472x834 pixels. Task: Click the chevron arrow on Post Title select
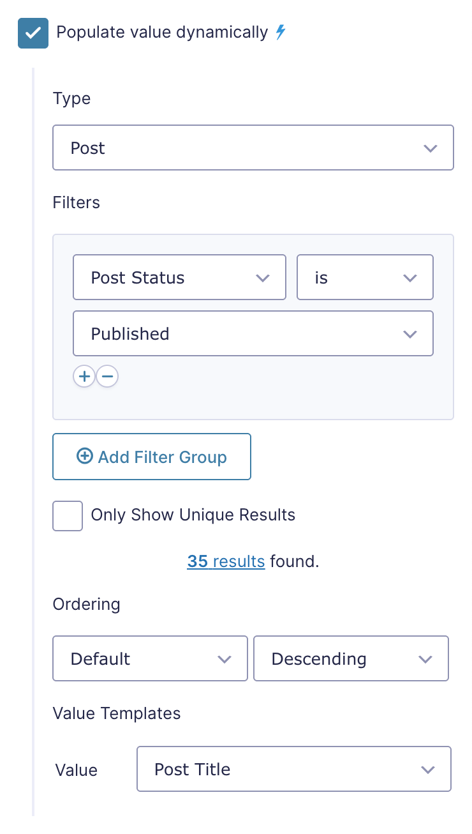[x=428, y=770]
